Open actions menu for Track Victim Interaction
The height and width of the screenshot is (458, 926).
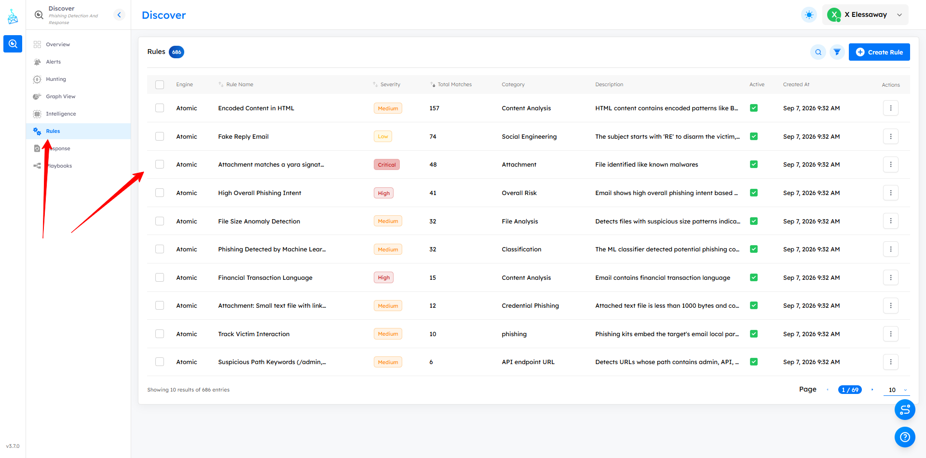click(x=891, y=334)
